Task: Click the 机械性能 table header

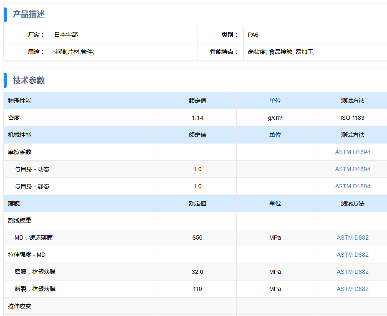Action: 20,135
